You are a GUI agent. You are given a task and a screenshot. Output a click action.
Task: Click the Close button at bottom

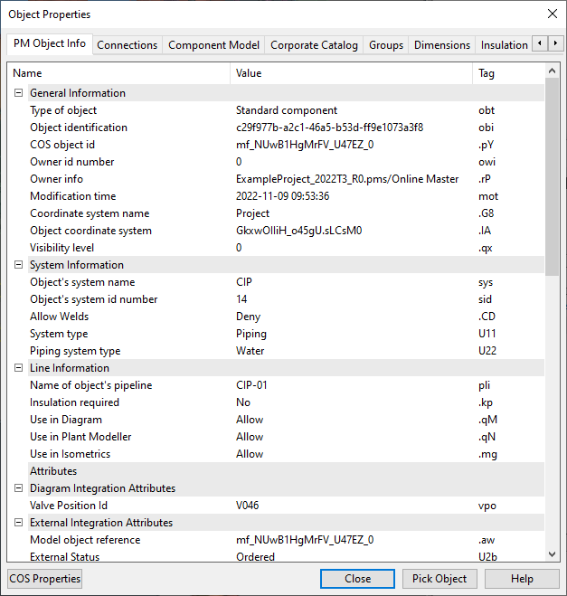coord(357,579)
